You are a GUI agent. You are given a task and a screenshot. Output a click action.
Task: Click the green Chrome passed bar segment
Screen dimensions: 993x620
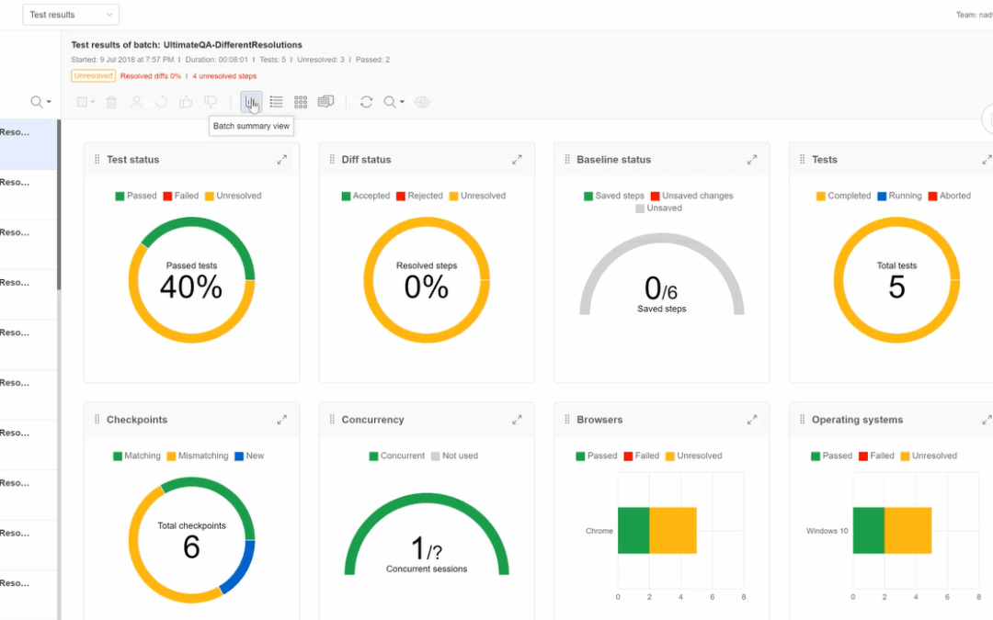click(x=633, y=531)
